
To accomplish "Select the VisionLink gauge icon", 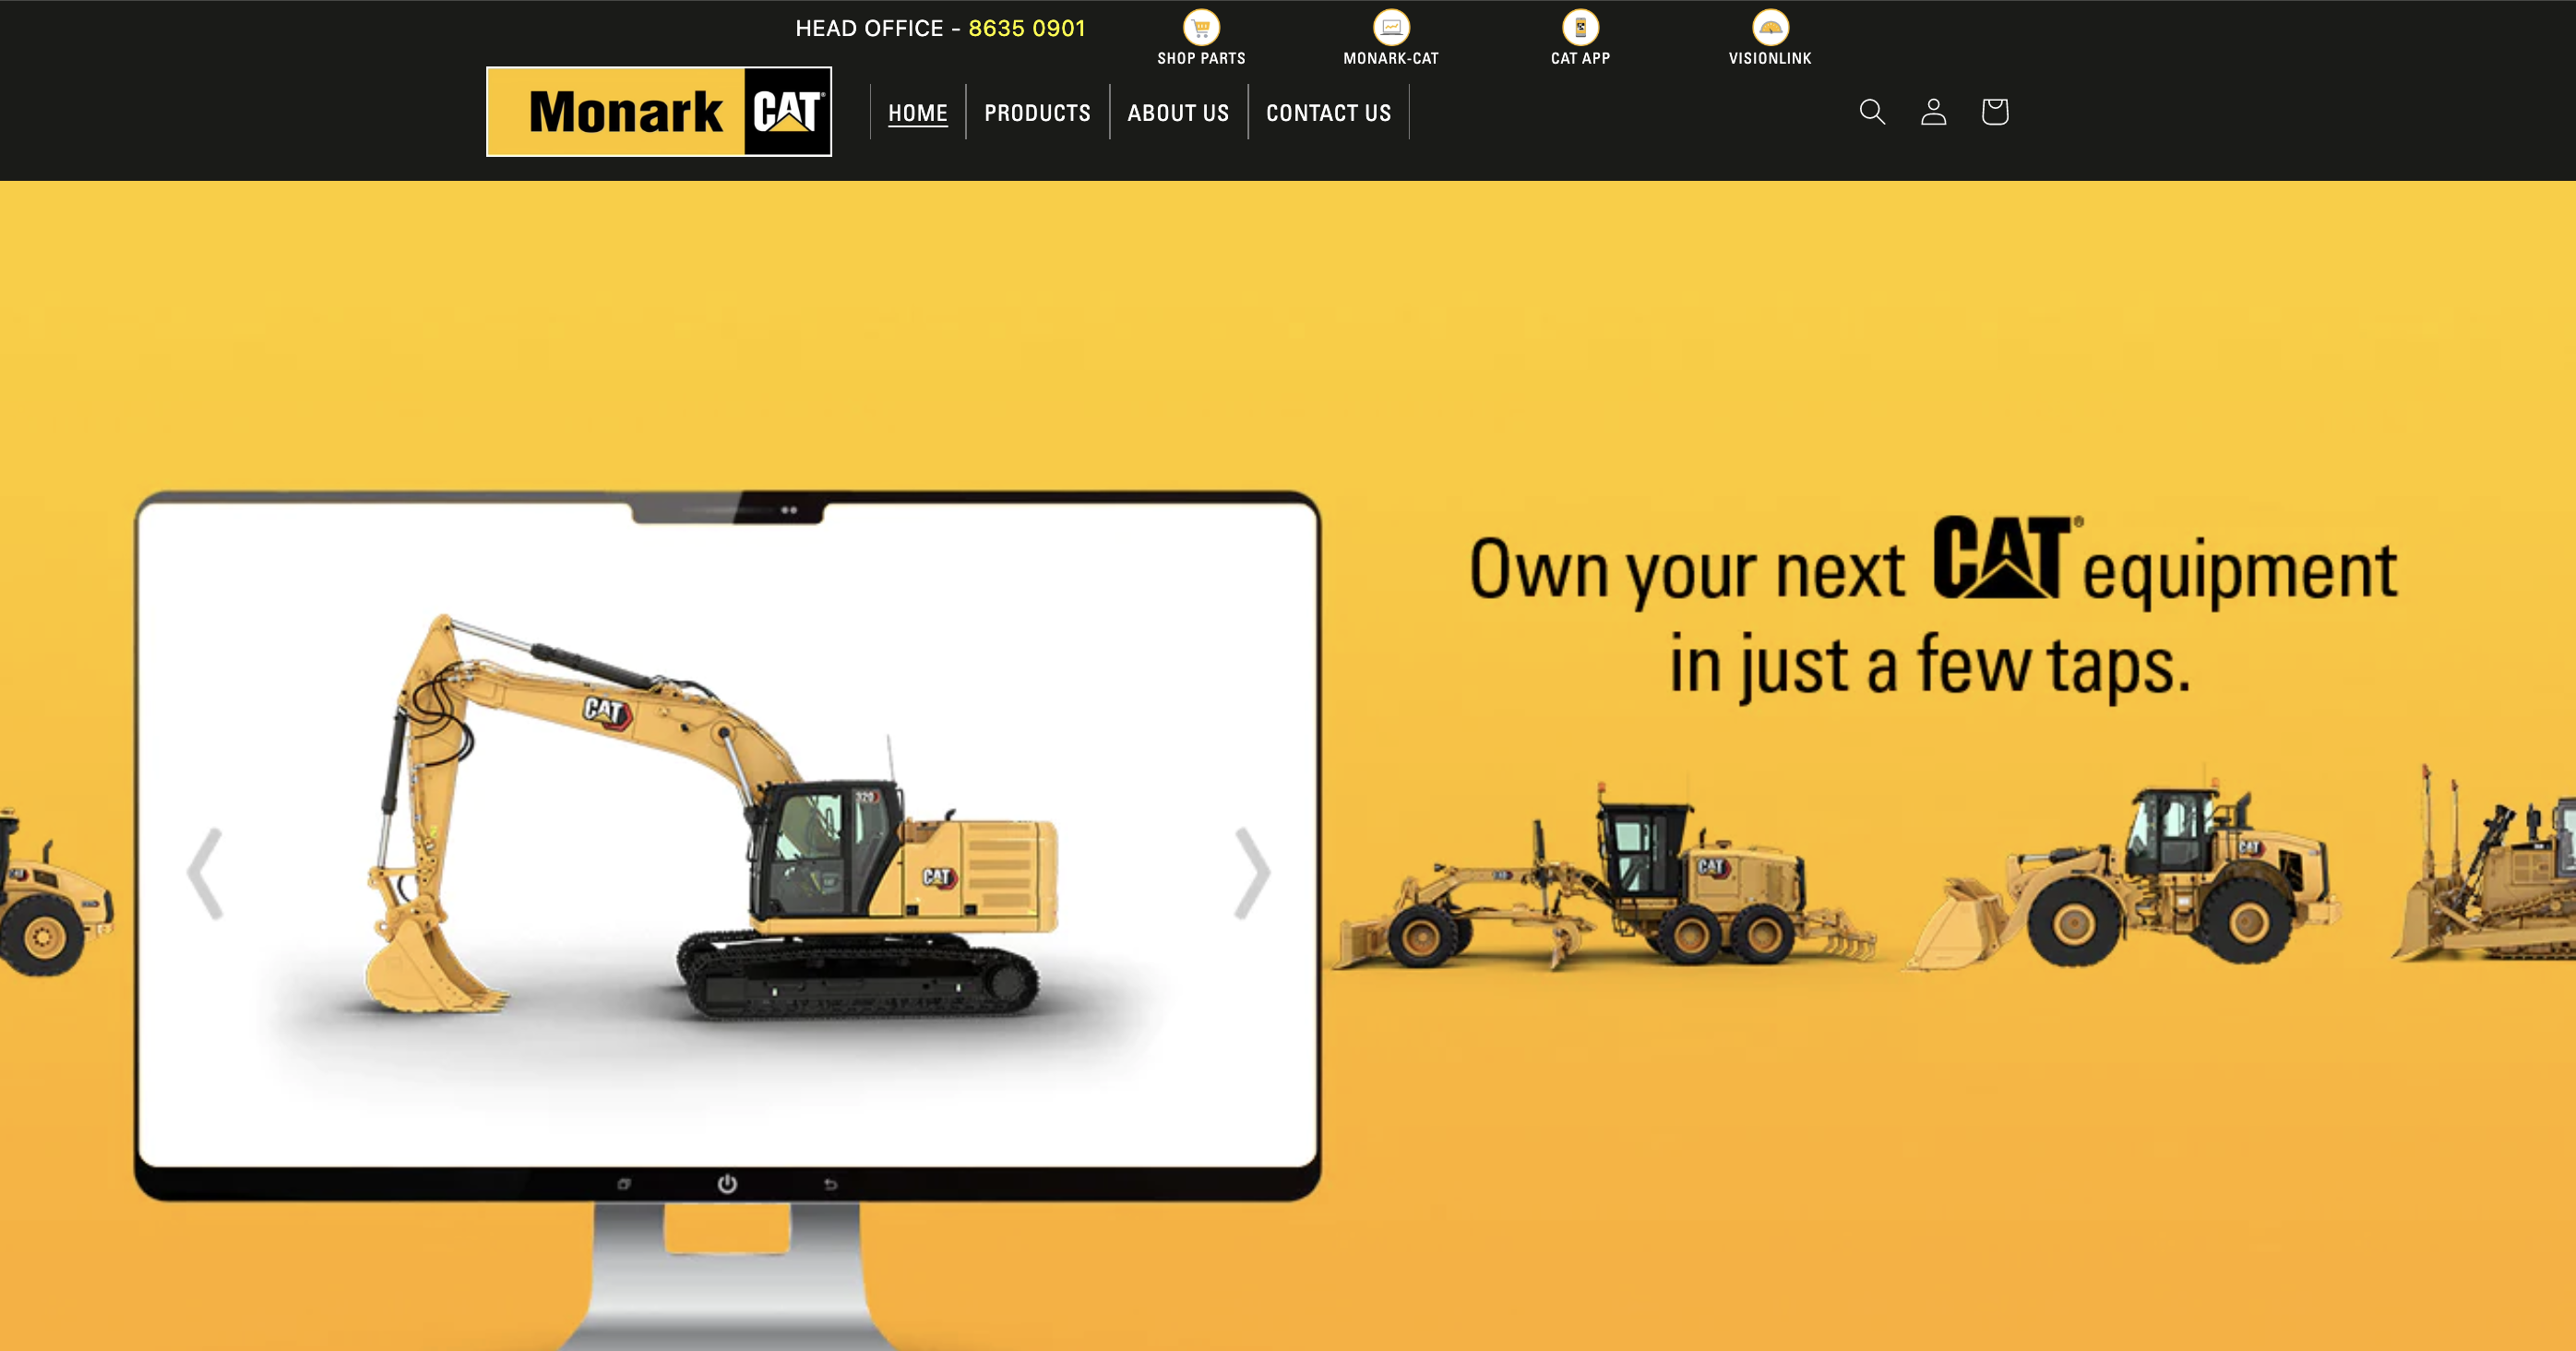I will click(1769, 26).
